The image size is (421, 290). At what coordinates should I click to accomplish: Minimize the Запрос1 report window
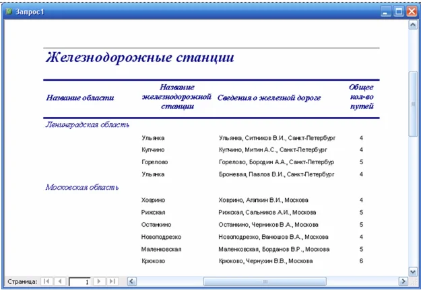[x=386, y=11]
